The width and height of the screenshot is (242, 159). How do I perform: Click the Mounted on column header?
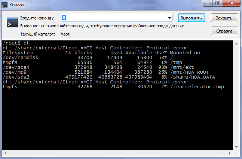pyautogui.click(x=185, y=53)
